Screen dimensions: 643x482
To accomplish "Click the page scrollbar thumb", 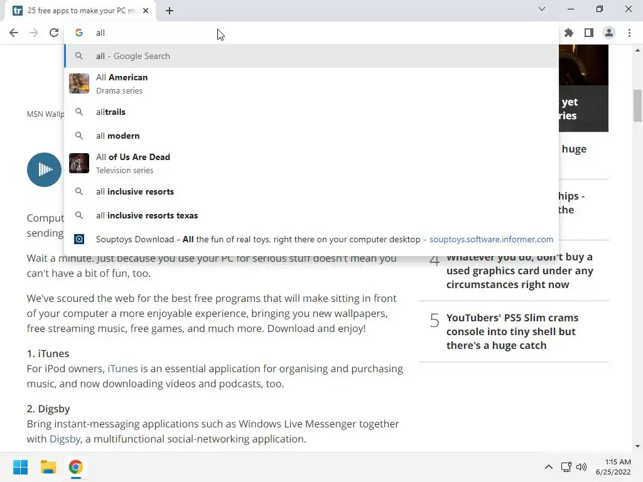I will click(637, 105).
